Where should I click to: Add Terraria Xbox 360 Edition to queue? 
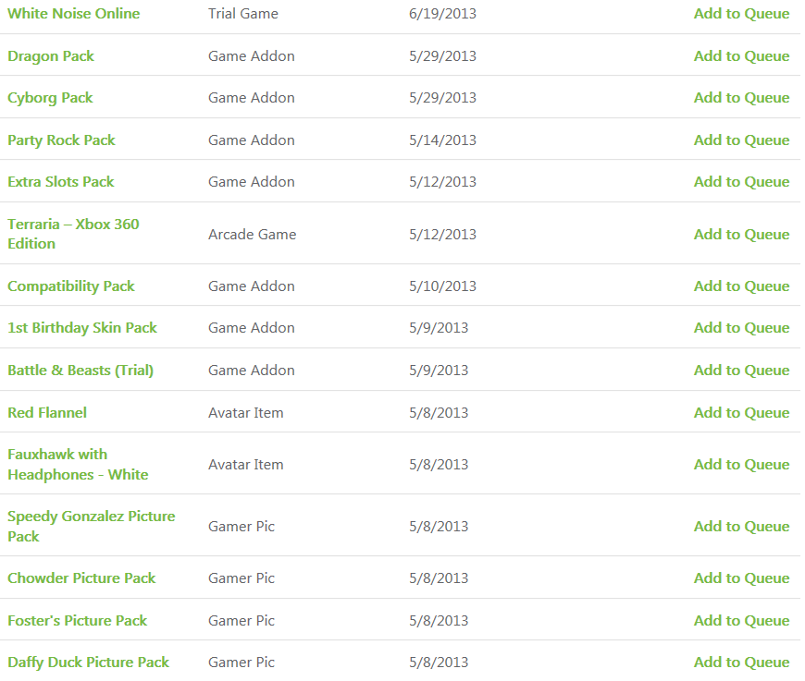(741, 235)
